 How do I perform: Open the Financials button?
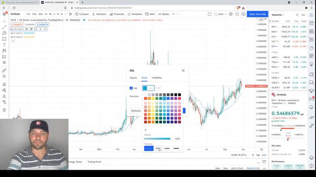click(x=117, y=14)
